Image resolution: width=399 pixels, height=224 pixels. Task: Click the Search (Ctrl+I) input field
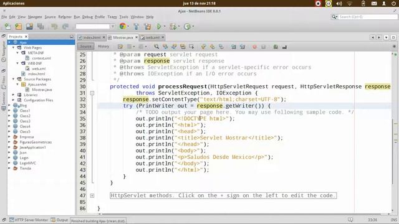pos(368,17)
